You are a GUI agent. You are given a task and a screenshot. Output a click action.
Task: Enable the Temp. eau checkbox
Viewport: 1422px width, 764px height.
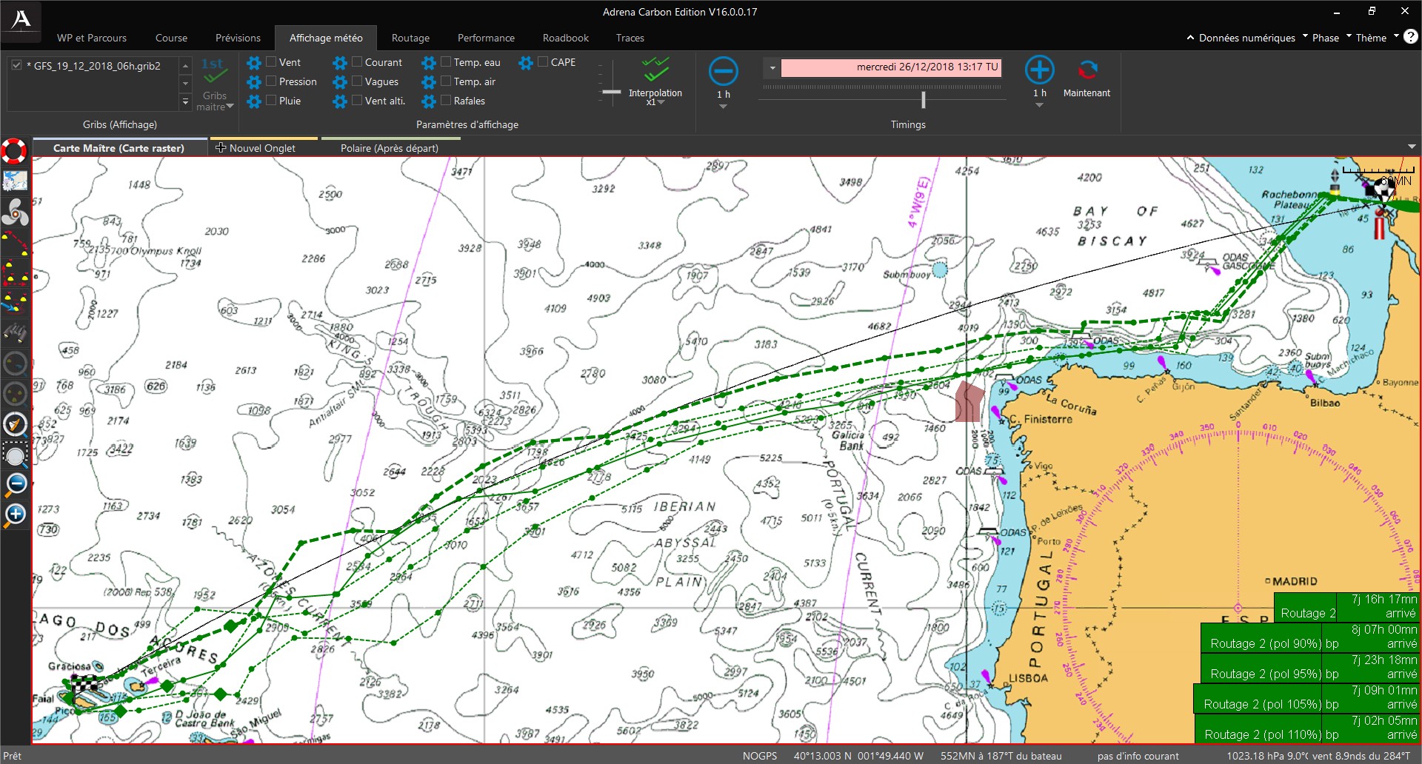(x=446, y=62)
